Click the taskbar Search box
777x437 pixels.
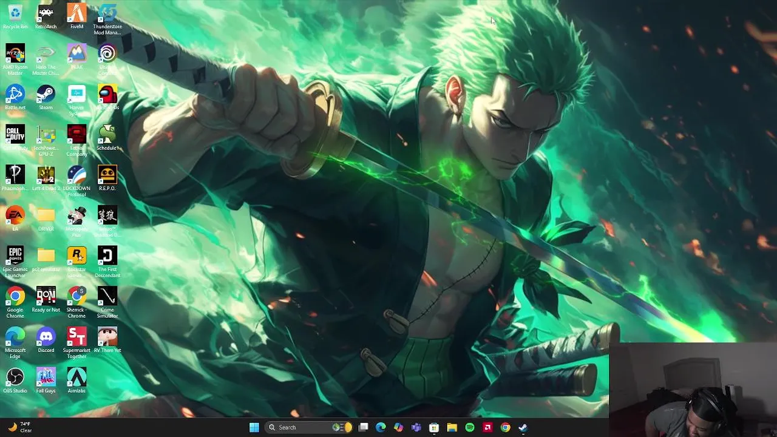310,427
